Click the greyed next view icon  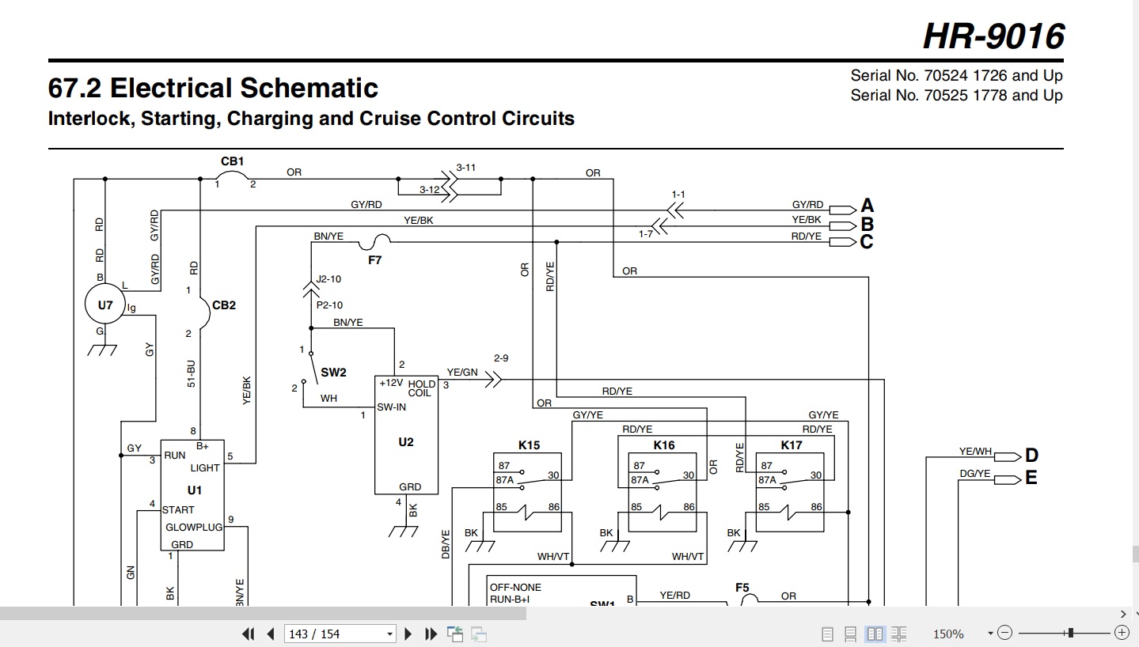(x=478, y=634)
